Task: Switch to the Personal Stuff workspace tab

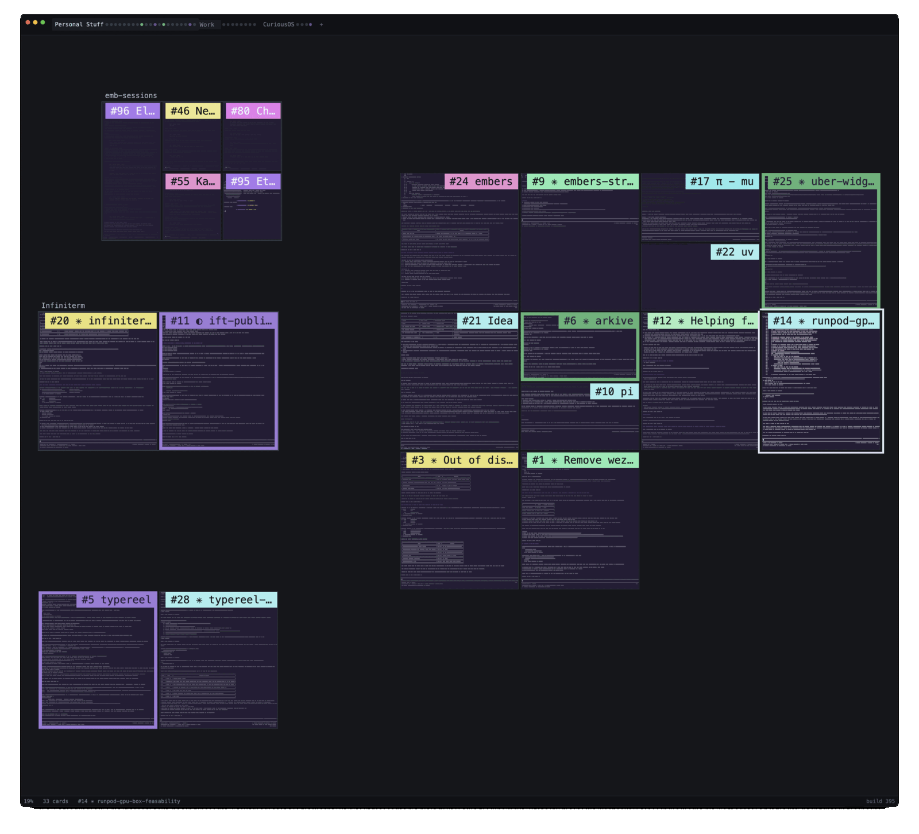Action: [79, 25]
